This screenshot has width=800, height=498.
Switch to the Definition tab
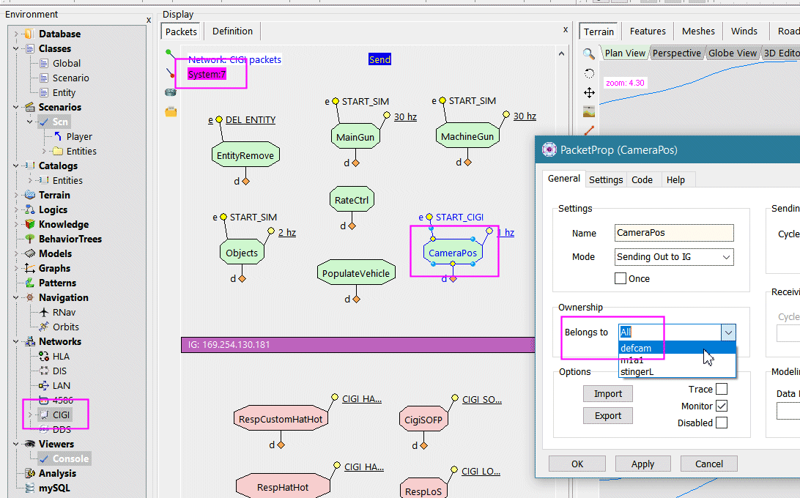(232, 31)
